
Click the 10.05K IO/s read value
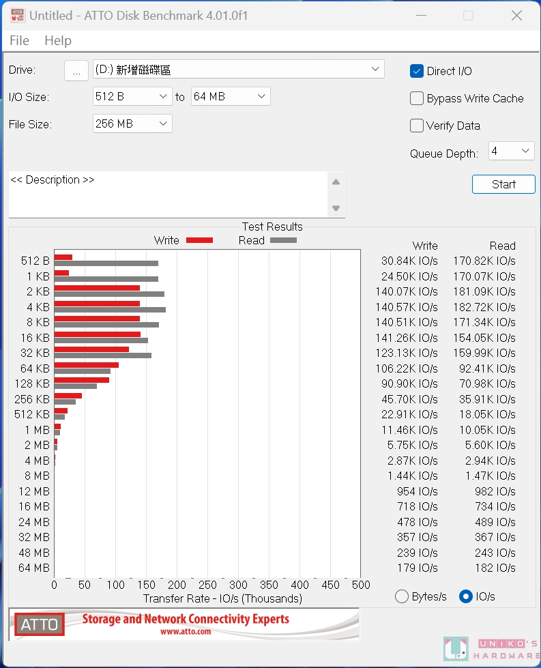click(x=487, y=430)
